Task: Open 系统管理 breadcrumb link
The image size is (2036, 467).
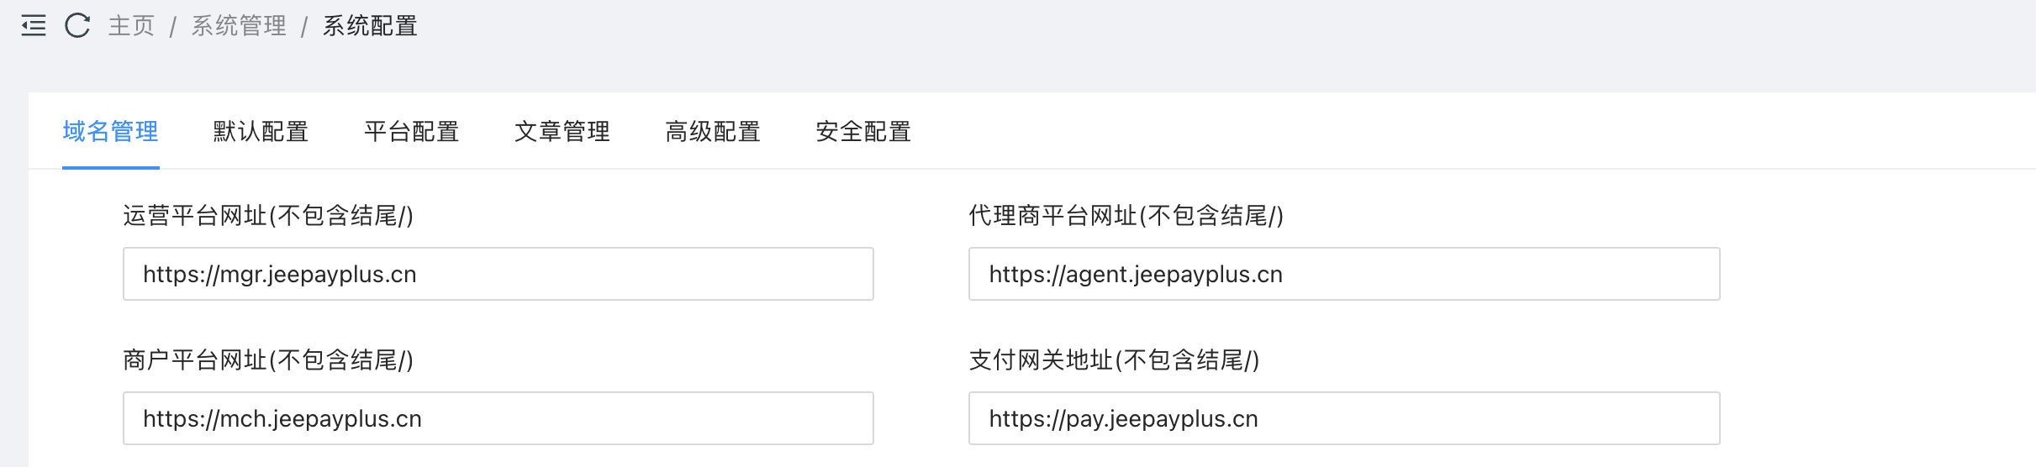Action: tap(239, 26)
